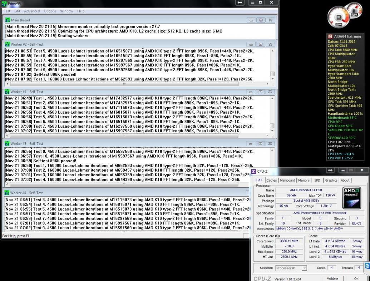370x281 pixels.
Task: Minimize the Main thread child window
Action: [251, 20]
